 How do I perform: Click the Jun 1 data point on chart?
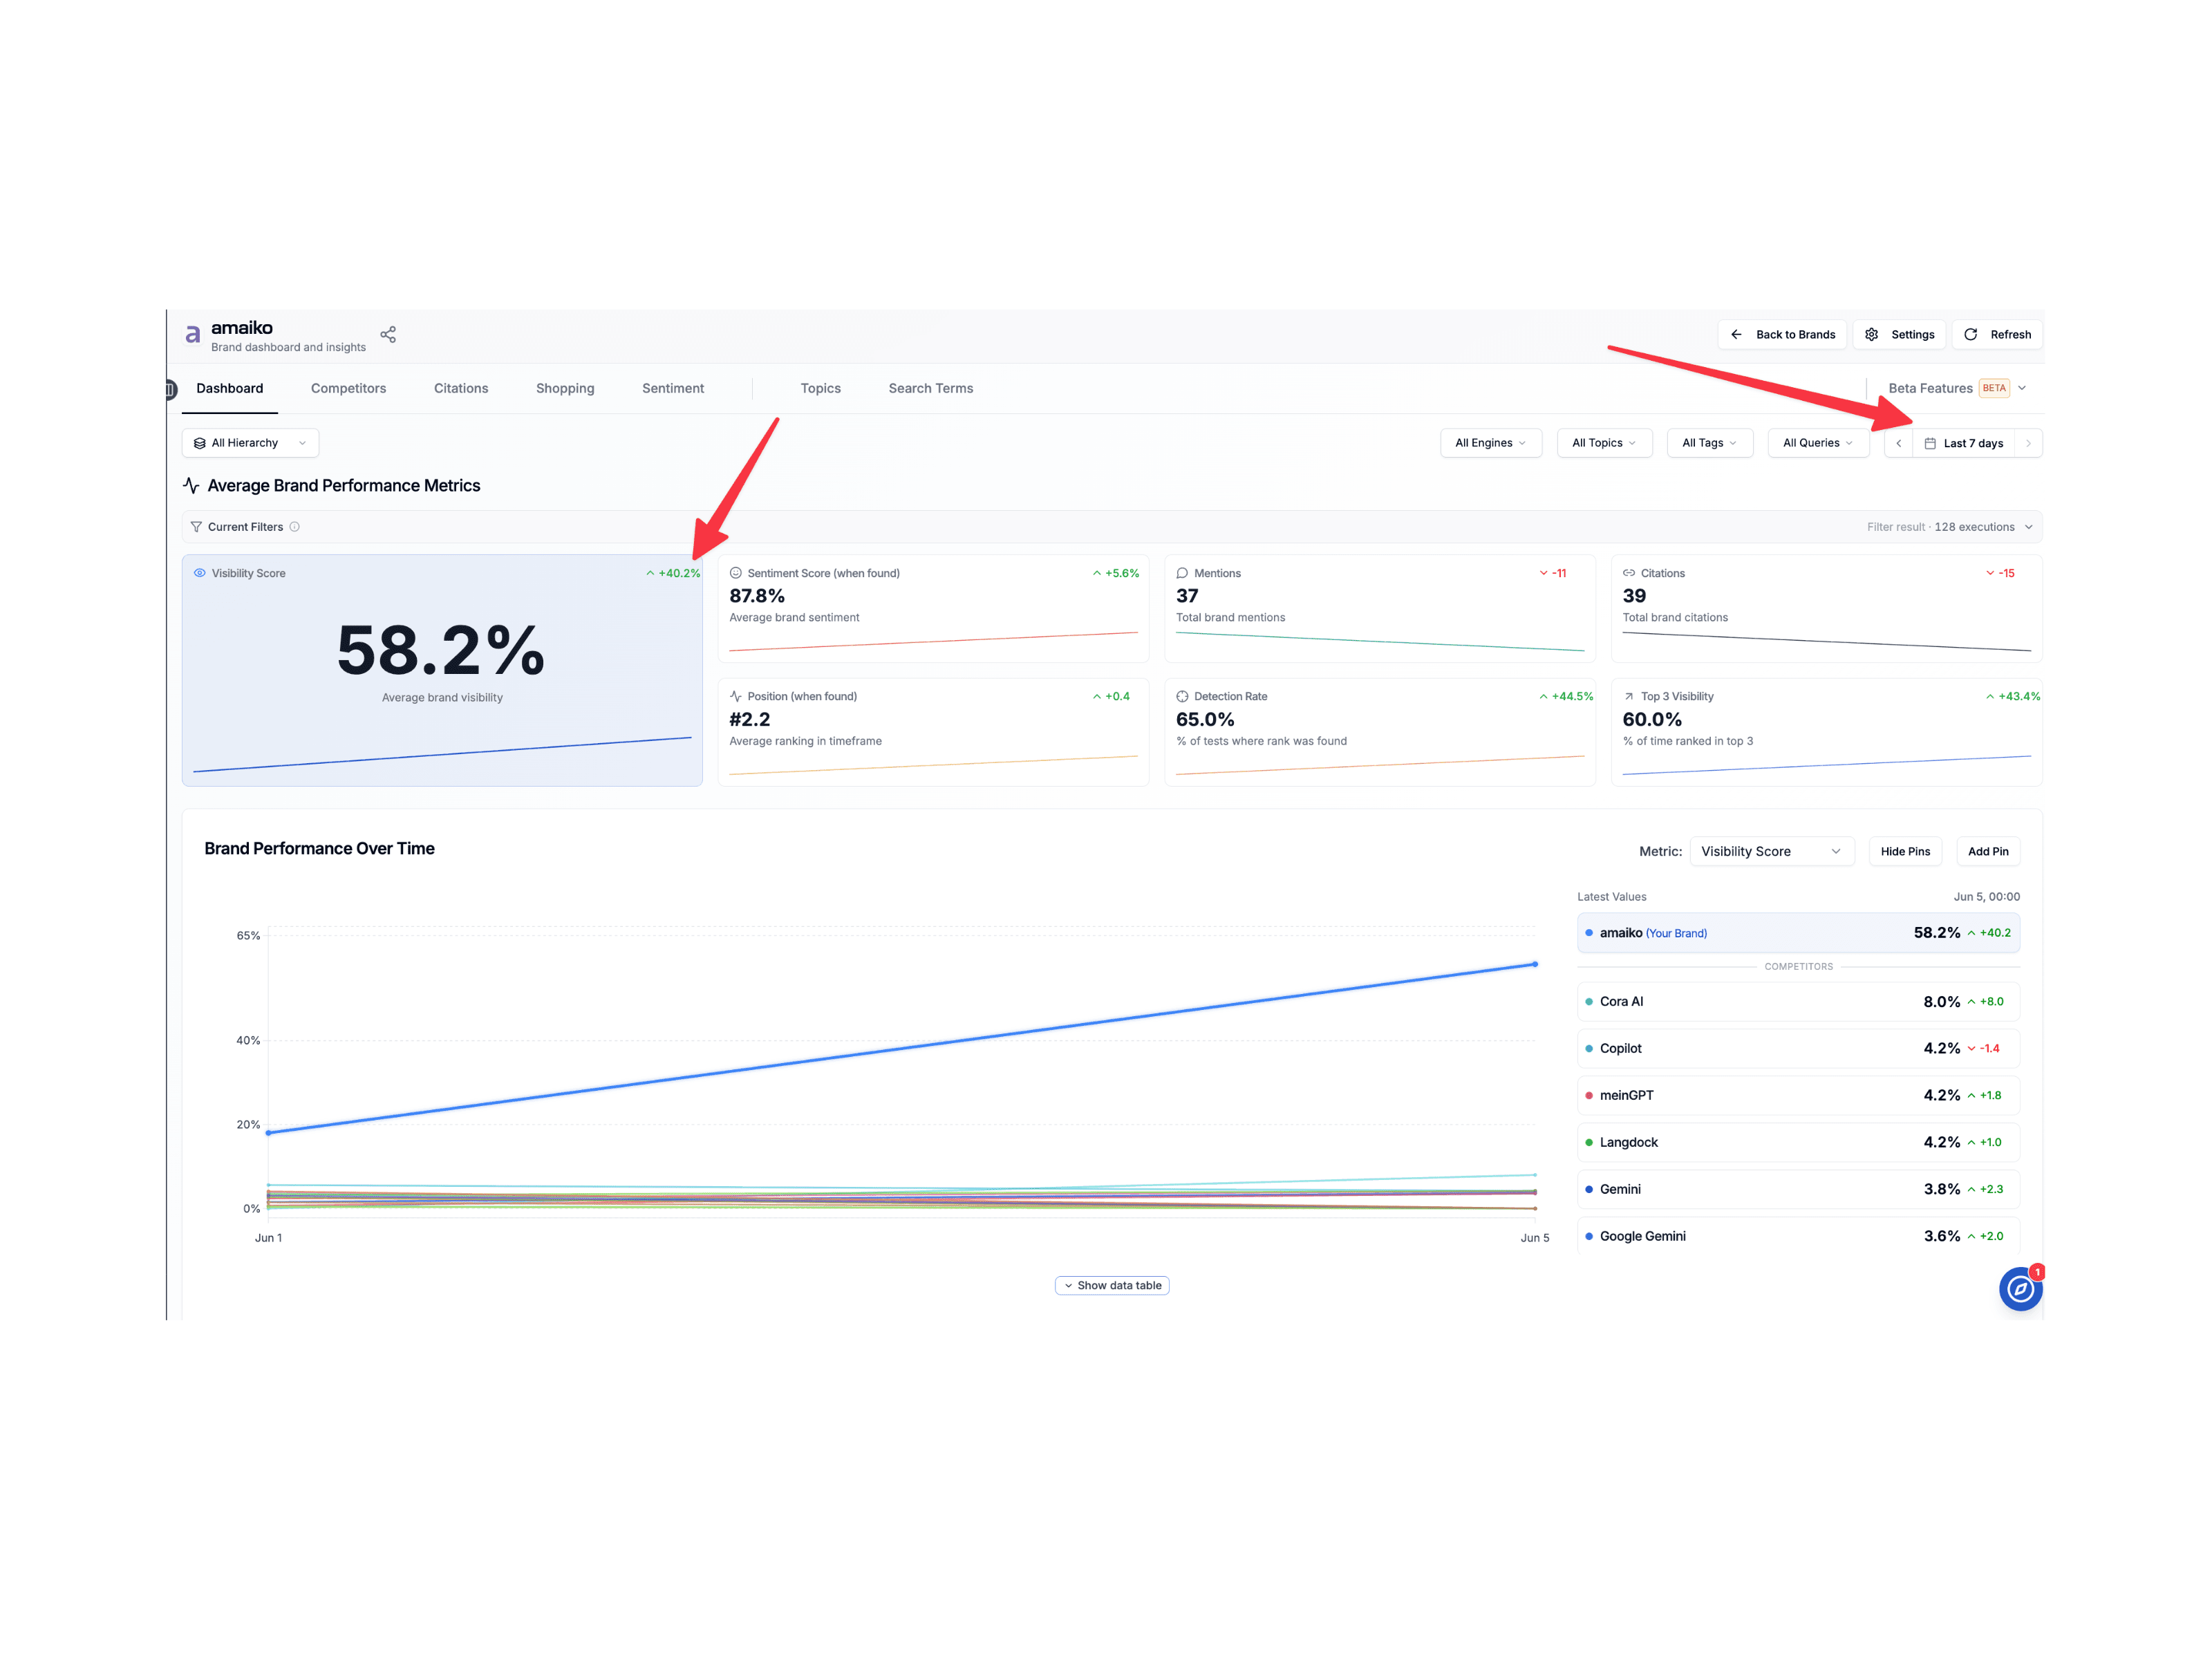(268, 1132)
